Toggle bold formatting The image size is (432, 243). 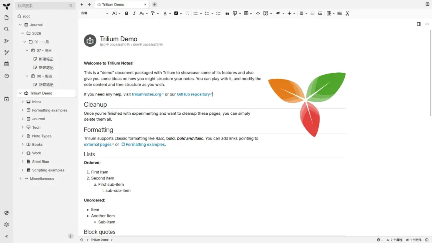[126, 13]
